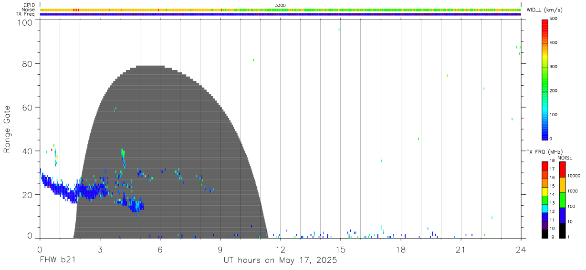Click the red top swatch in NOISE legend

[562, 170]
